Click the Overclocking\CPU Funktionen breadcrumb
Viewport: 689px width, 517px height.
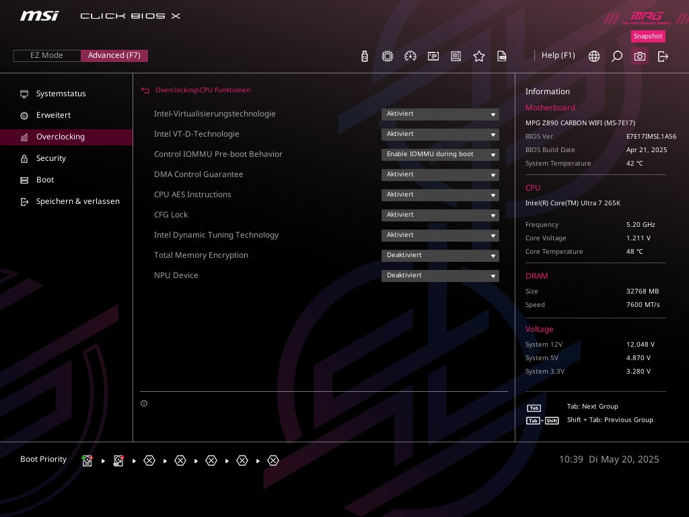(x=203, y=90)
